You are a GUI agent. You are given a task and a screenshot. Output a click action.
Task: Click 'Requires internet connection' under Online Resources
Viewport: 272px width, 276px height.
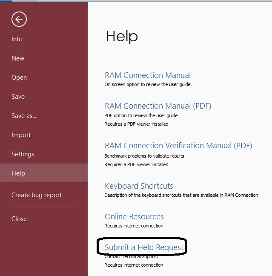pyautogui.click(x=134, y=226)
